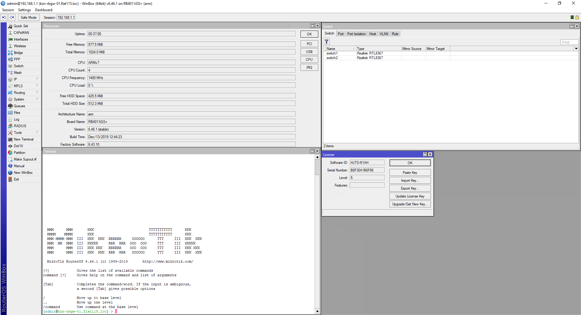Open the RADIUS settings

20,126
